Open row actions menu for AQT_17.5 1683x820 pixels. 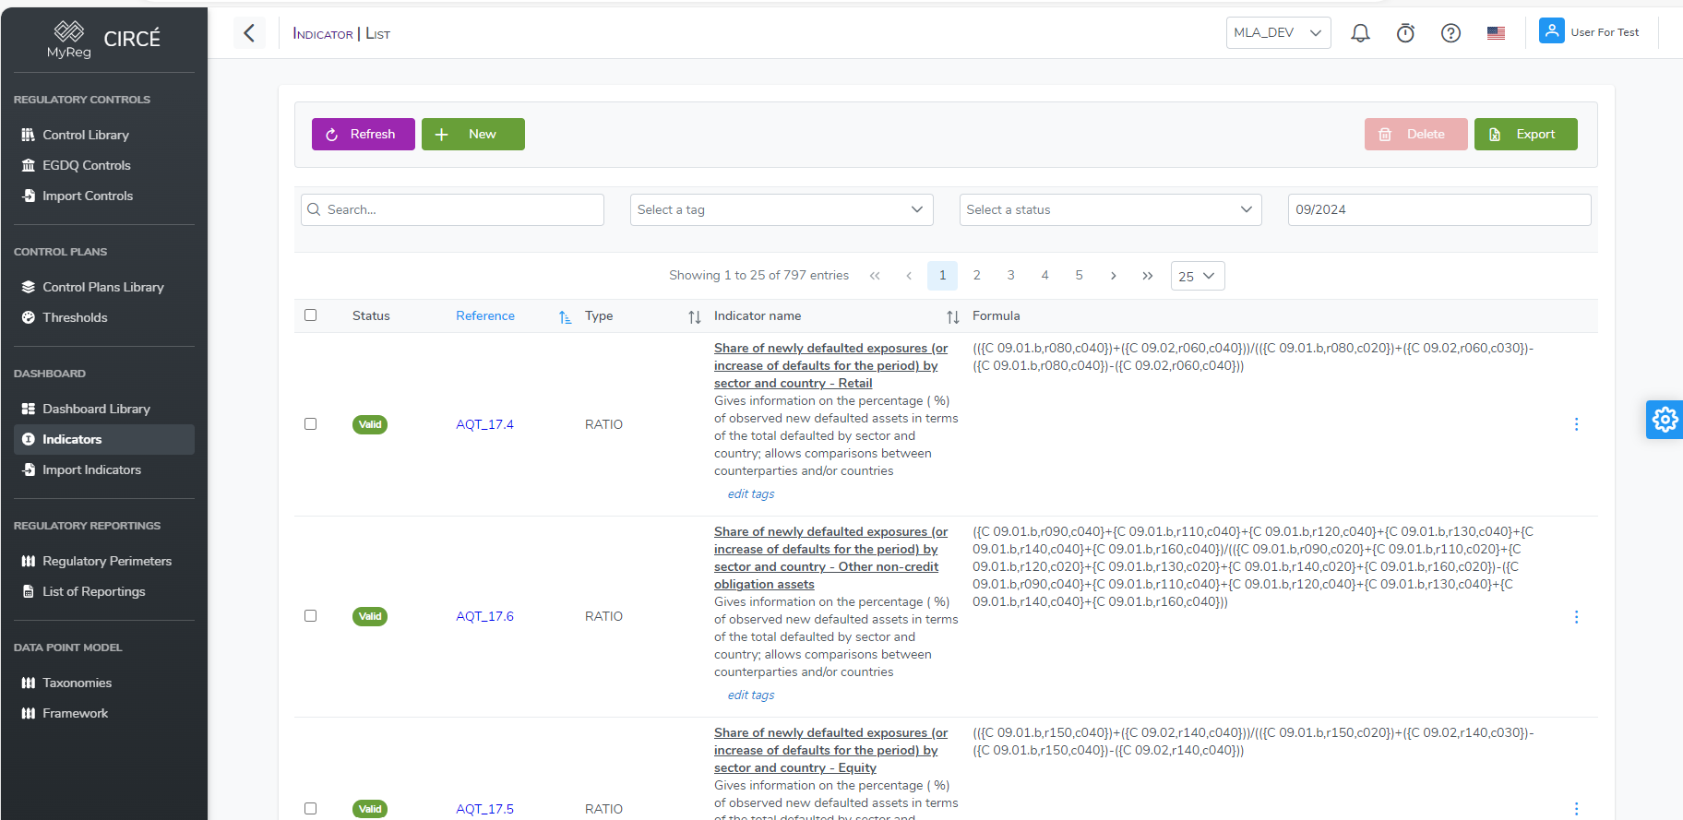tap(1576, 809)
